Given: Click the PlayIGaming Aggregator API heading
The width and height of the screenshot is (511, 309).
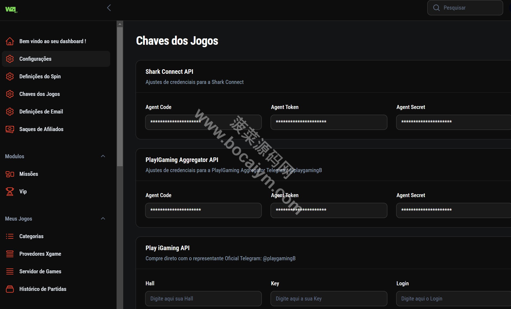Looking at the screenshot, I should coord(182,160).
